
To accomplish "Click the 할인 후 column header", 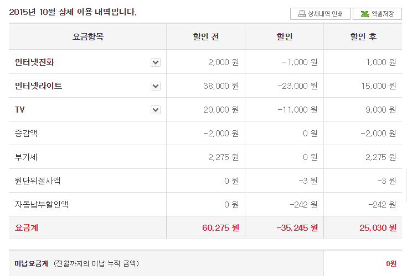I will tap(363, 36).
